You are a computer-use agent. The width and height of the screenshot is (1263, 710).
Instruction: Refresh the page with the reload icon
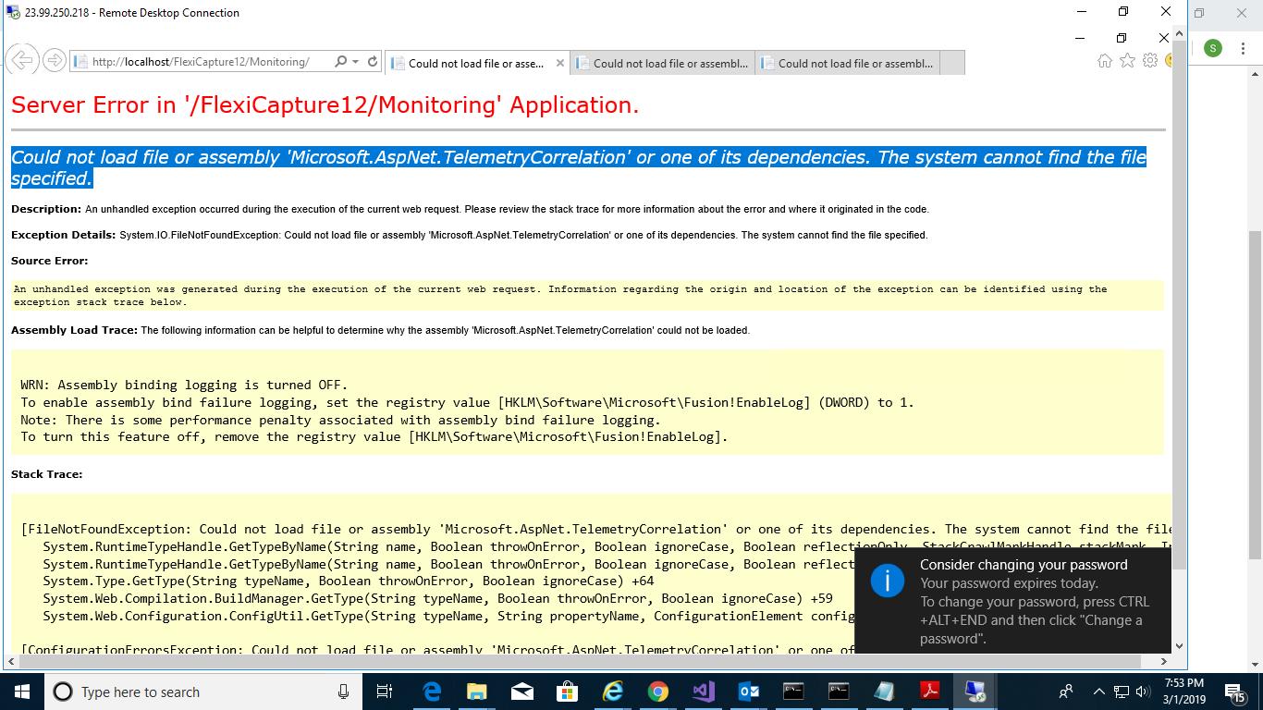(373, 62)
